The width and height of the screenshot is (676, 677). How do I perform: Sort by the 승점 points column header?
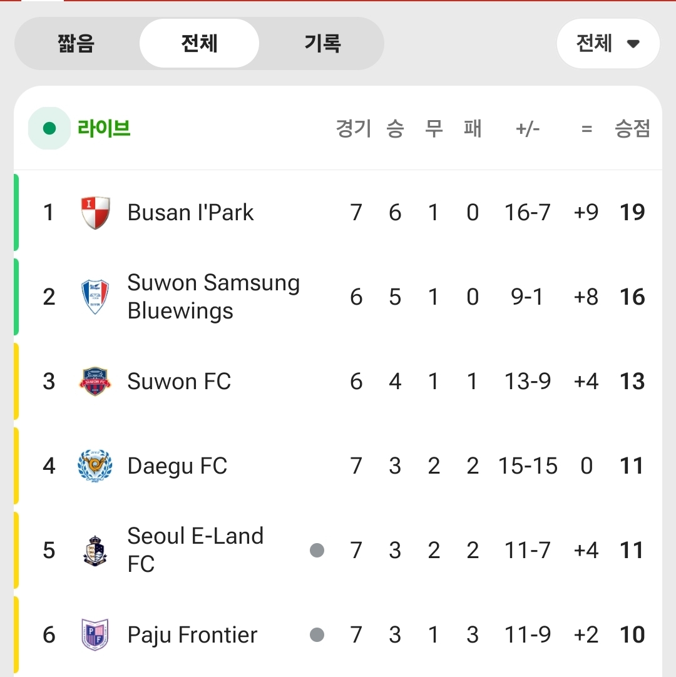tap(632, 129)
